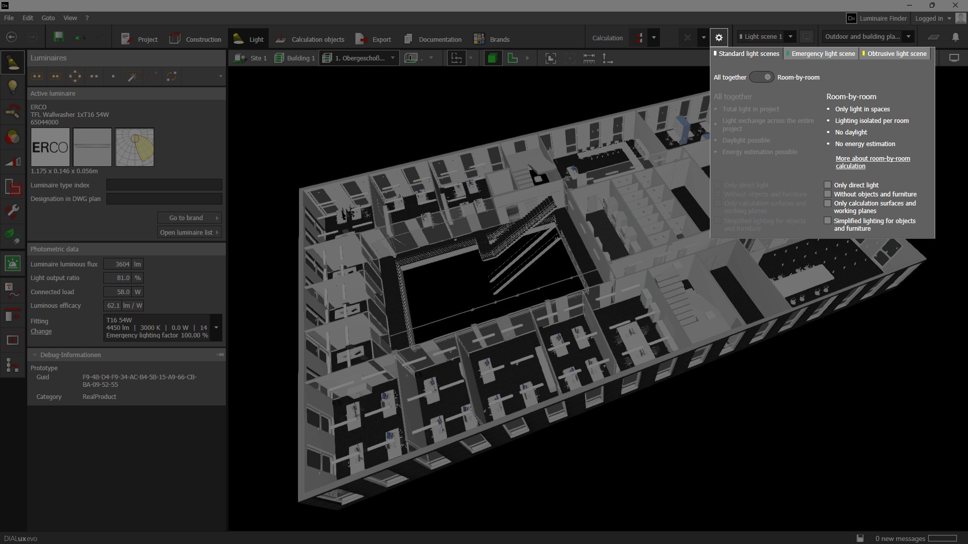Click the Luminaire type index input field
This screenshot has height=544, width=968.
164,185
